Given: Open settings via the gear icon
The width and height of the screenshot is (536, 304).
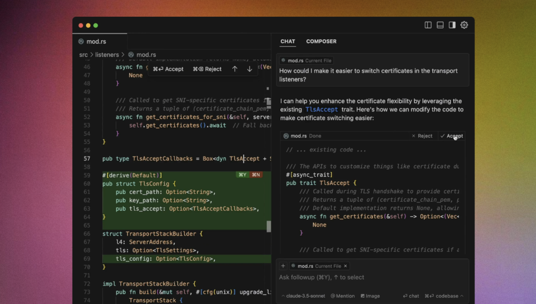Looking at the screenshot, I should [464, 25].
